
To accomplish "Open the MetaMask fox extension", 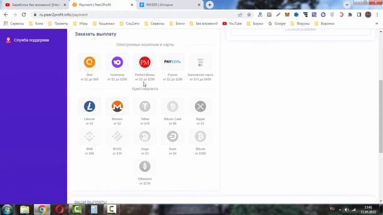I will coord(287,14).
